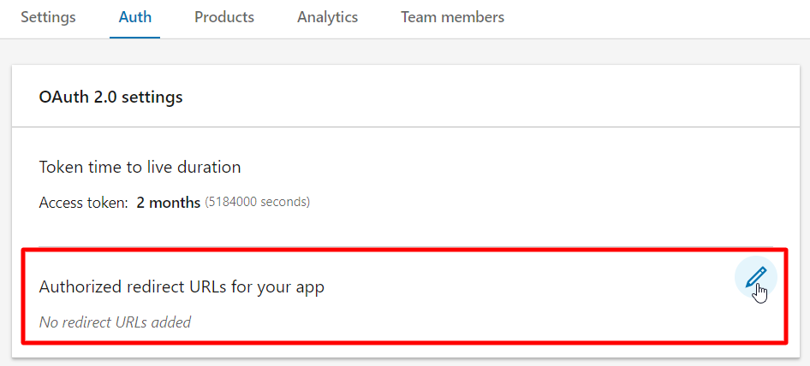The image size is (810, 366).
Task: Select the Auth tab
Action: point(134,17)
